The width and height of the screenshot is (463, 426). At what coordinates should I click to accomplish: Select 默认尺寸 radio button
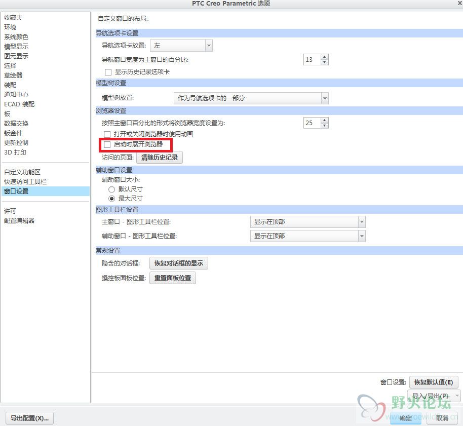111,189
